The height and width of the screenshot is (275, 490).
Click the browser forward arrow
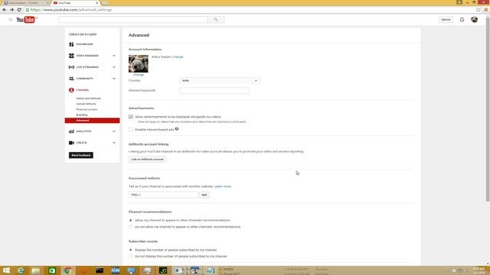[12, 10]
